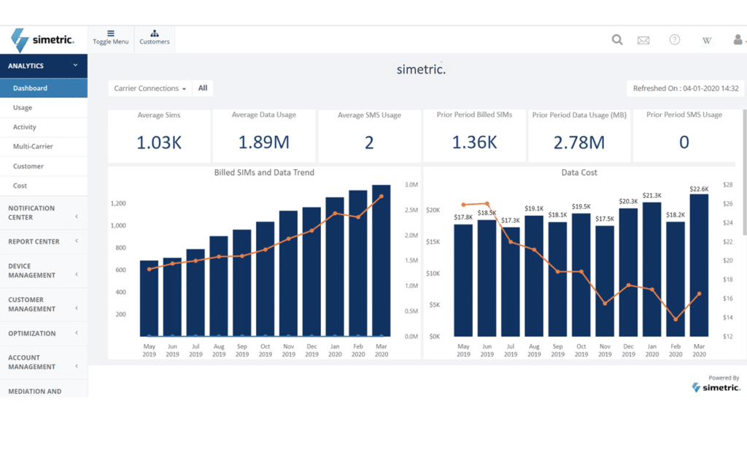Click the Prior Period SMS Usage card
747x461 pixels.
[684, 136]
